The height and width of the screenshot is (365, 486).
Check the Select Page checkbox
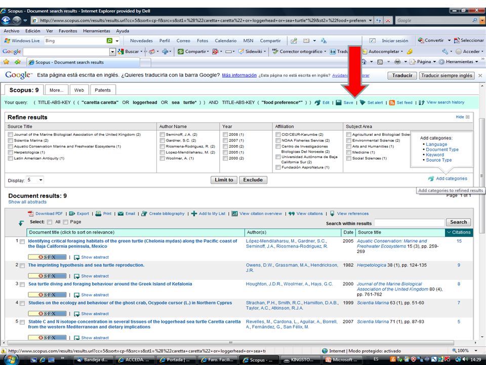click(x=65, y=222)
